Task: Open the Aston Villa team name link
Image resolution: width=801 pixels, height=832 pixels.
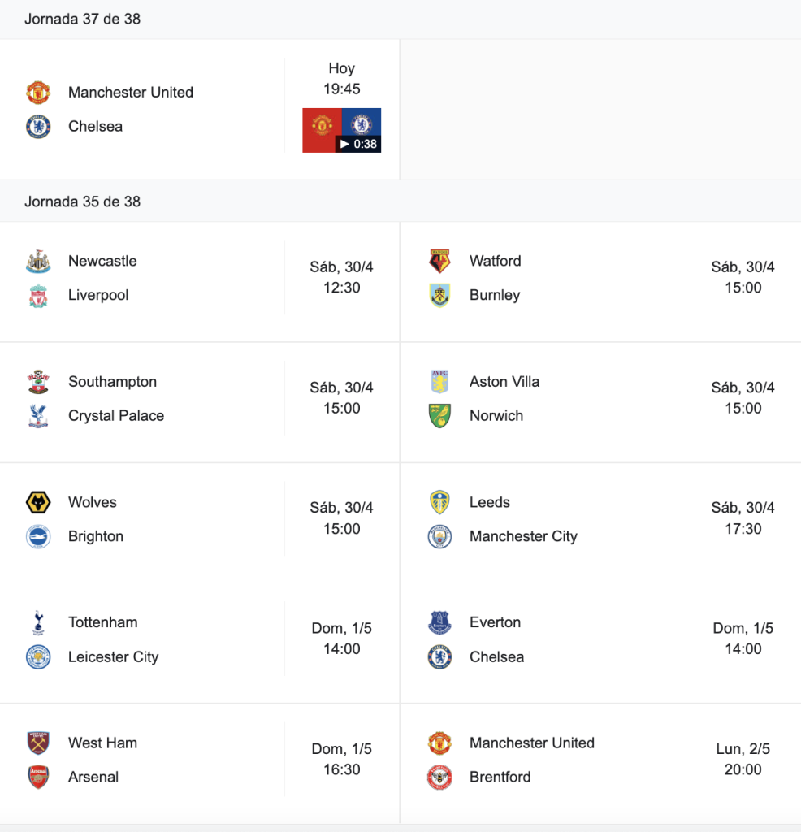Action: coord(504,382)
